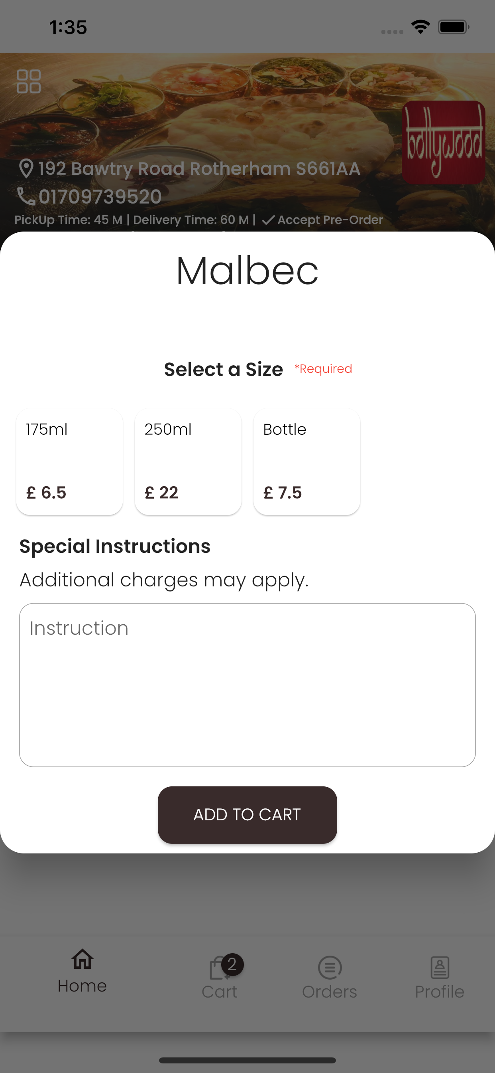Select the 250ml size option
495x1073 pixels.
(x=188, y=461)
